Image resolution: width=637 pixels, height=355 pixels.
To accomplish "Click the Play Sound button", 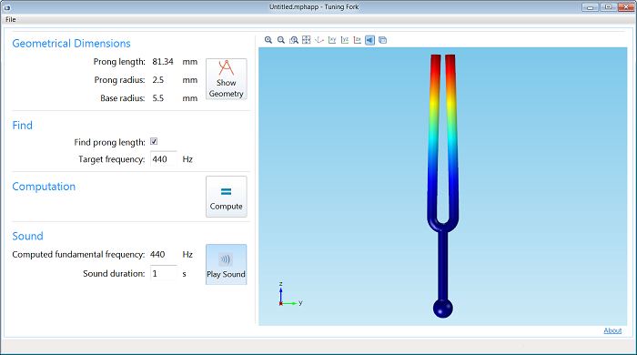I will coord(227,264).
